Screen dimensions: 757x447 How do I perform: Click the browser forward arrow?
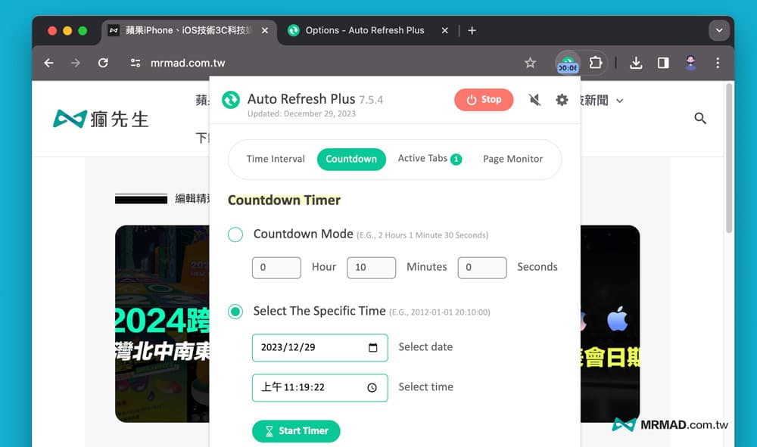[75, 63]
